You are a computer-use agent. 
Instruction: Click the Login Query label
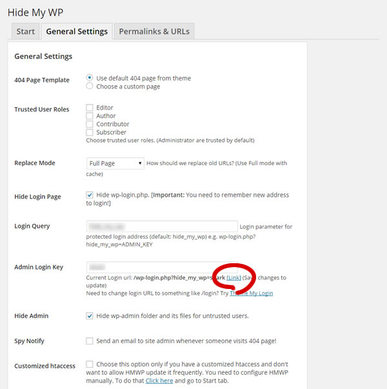coord(32,226)
